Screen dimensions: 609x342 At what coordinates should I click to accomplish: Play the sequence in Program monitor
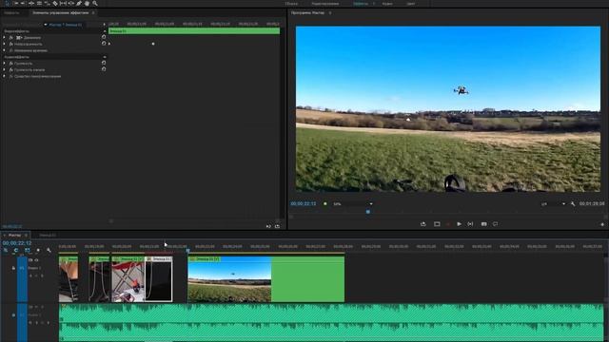point(459,224)
